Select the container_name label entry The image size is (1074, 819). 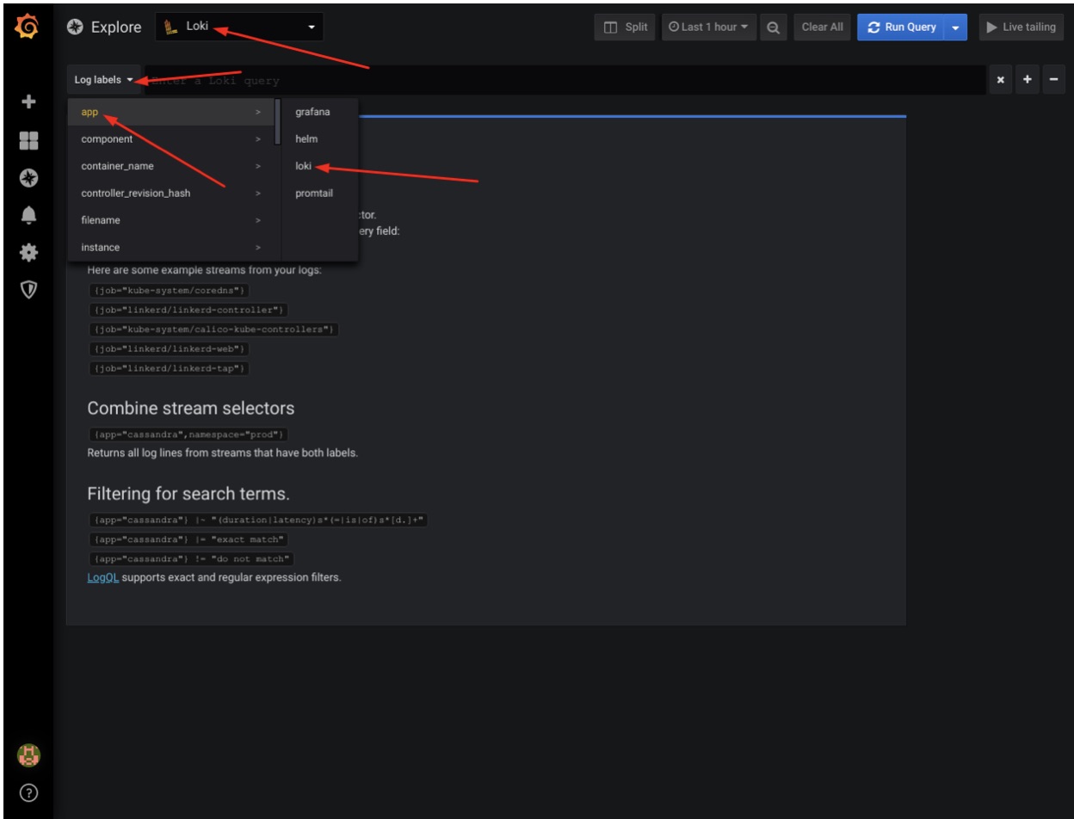pyautogui.click(x=171, y=166)
